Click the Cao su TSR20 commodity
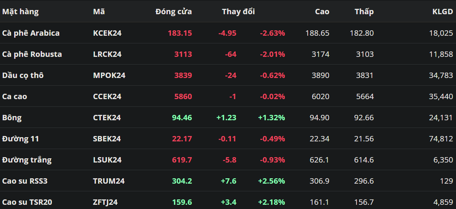This screenshot has height=209, width=456. 27,202
